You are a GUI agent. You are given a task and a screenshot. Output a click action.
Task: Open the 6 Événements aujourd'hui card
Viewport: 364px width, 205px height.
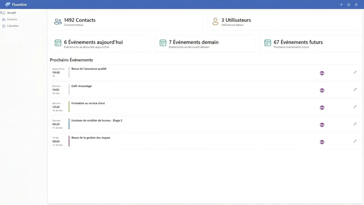tap(100, 44)
